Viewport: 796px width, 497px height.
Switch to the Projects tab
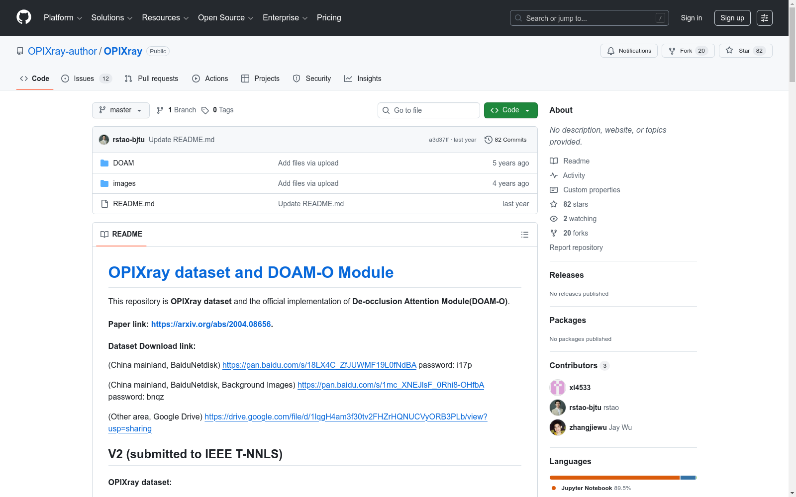pyautogui.click(x=260, y=79)
